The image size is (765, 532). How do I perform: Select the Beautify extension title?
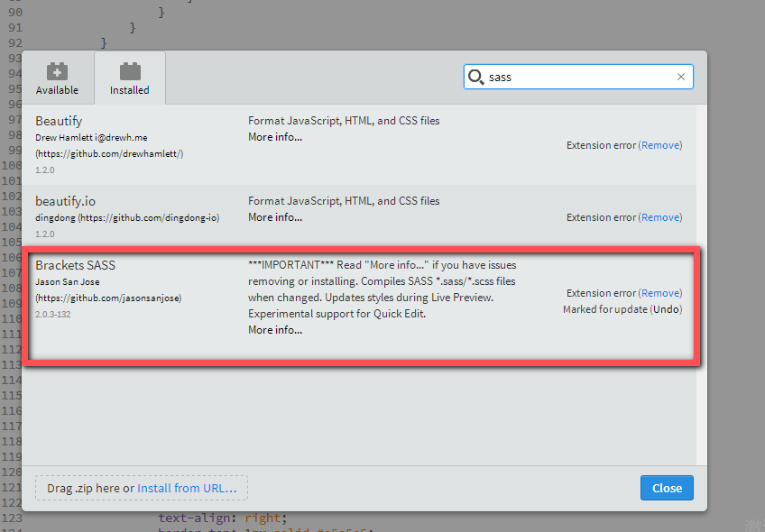59,121
